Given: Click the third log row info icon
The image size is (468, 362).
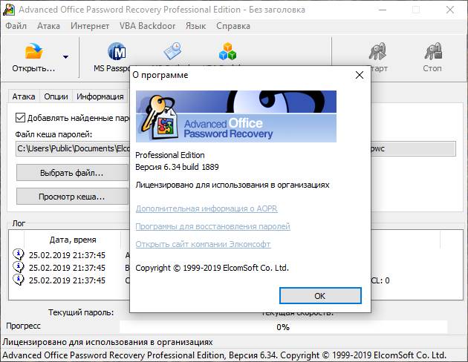Looking at the screenshot, I should (x=19, y=280).
